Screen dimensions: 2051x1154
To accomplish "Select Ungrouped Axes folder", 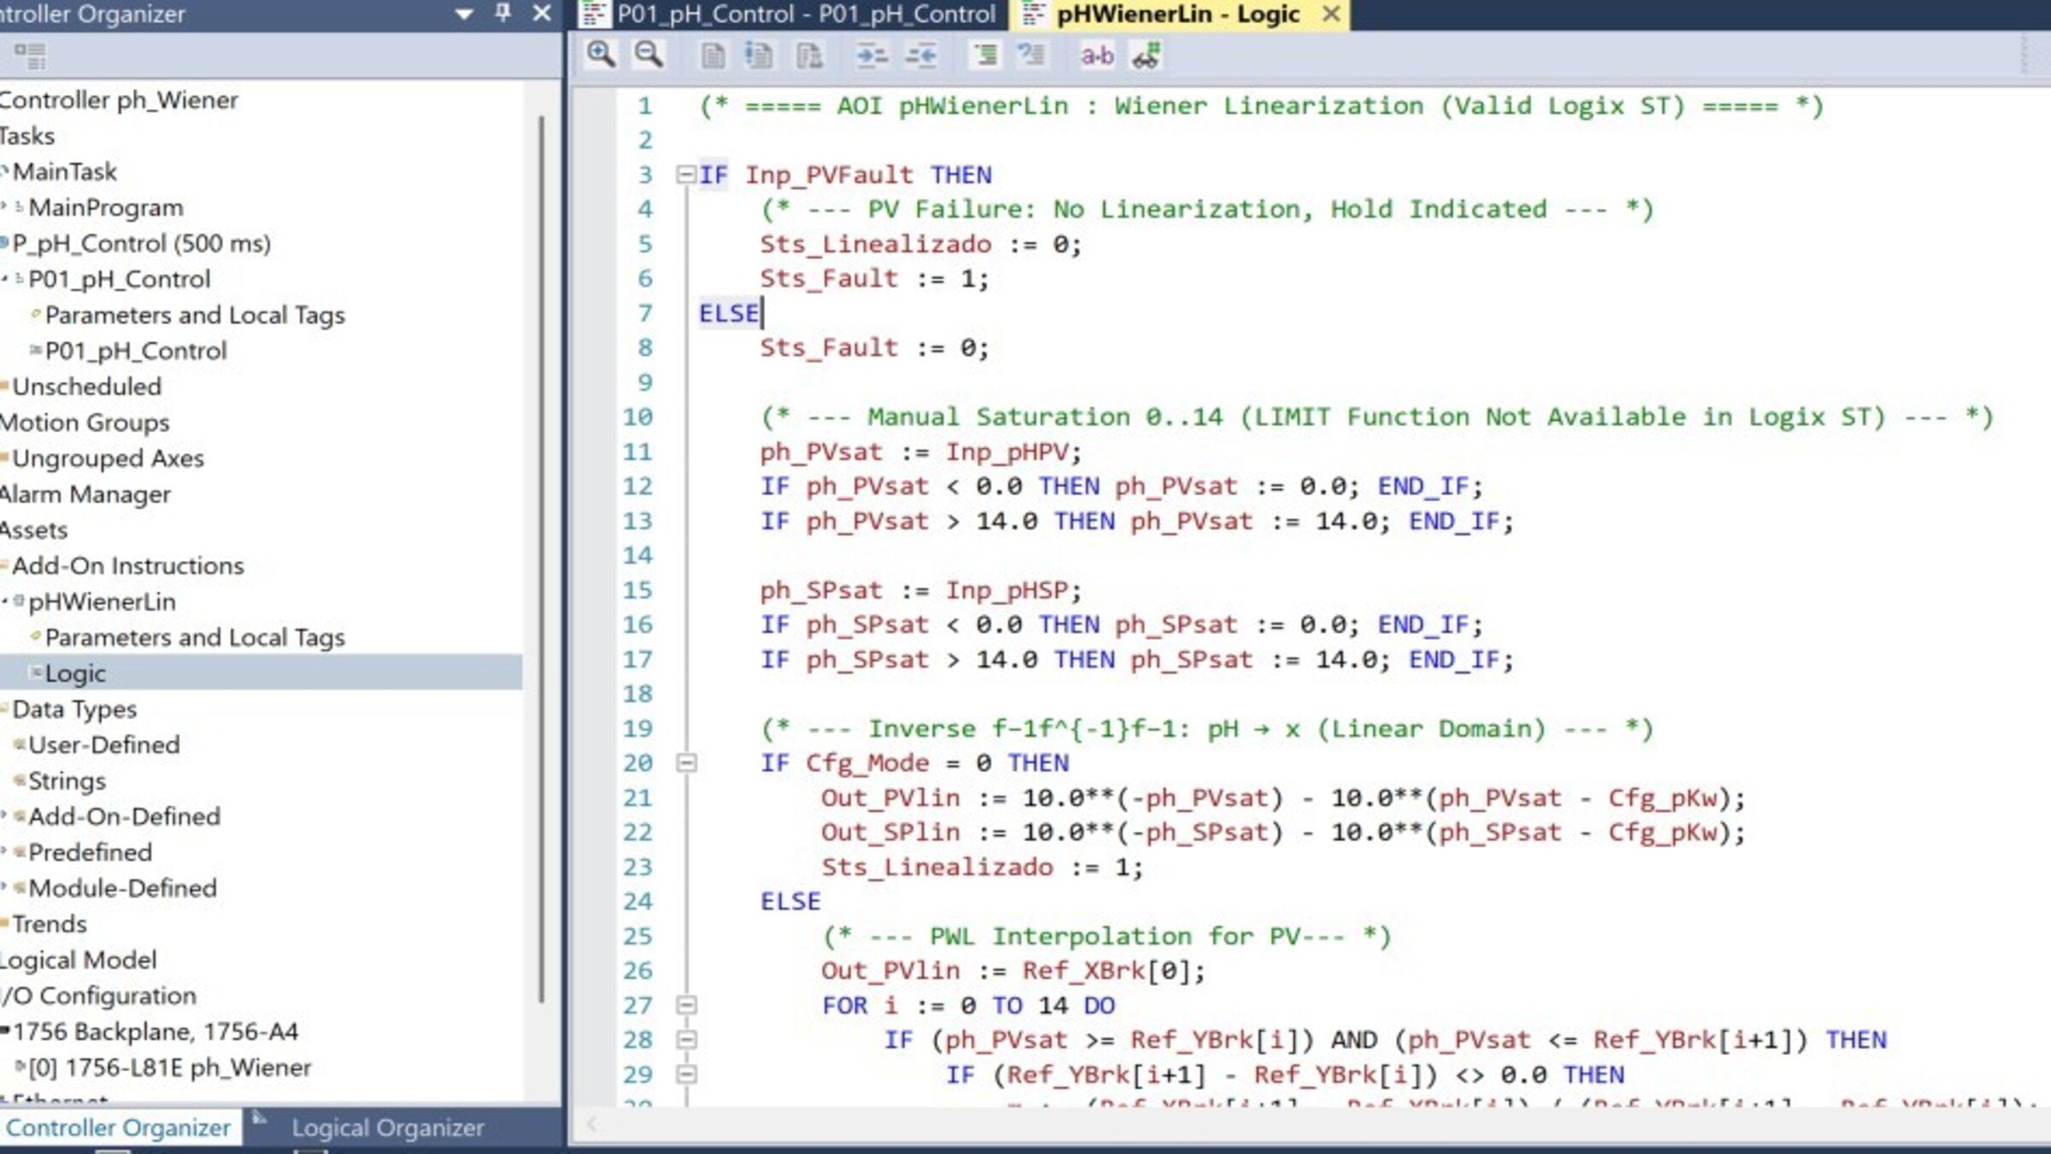I will pyautogui.click(x=108, y=458).
